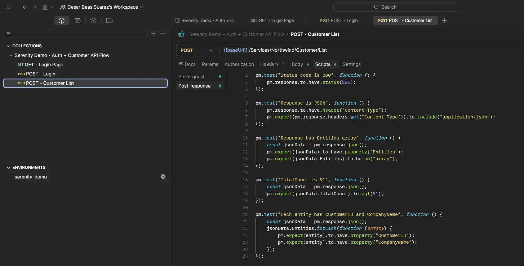Go back with the left arrow
The image size is (524, 266).
click(x=25, y=7)
